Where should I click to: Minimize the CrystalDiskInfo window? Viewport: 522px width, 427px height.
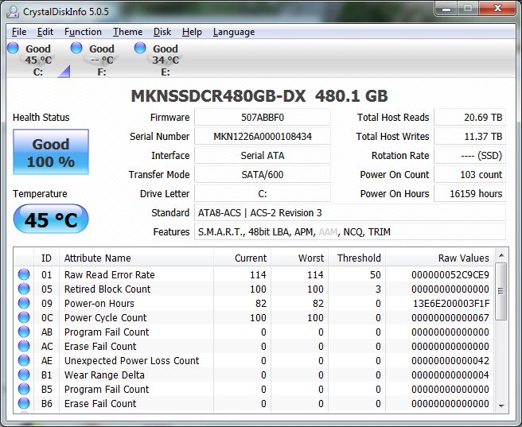coord(446,9)
